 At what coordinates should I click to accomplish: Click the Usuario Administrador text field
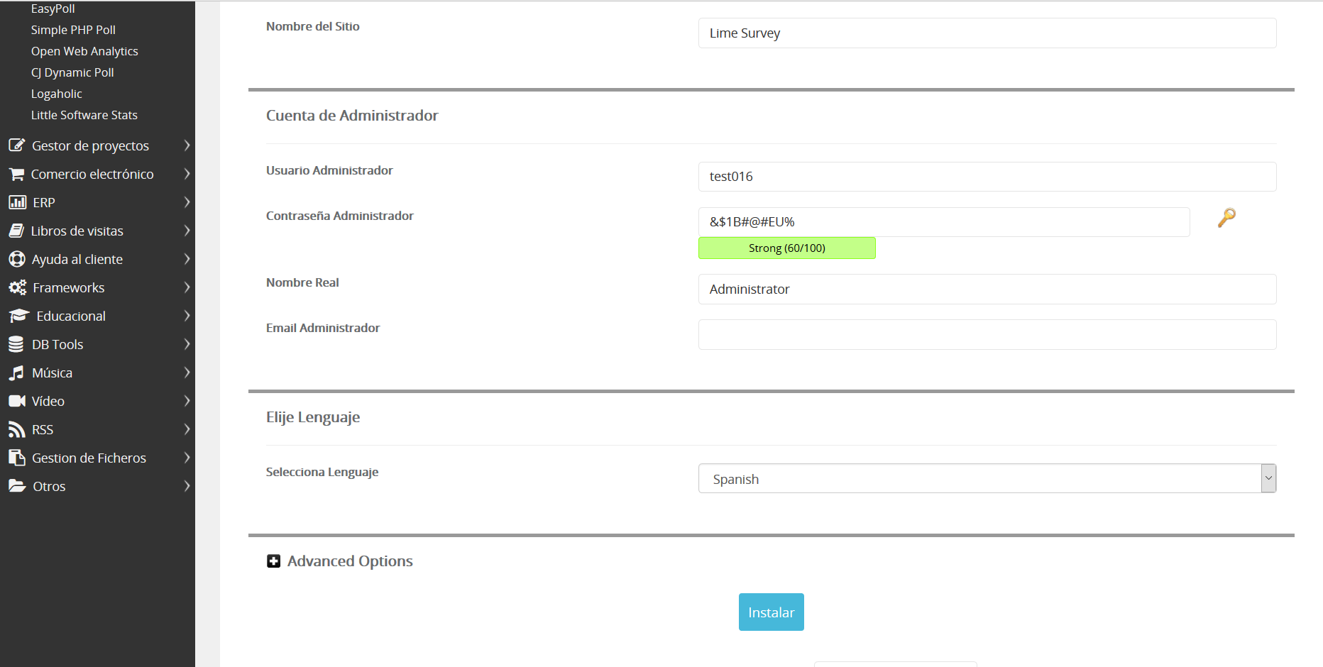click(x=987, y=177)
